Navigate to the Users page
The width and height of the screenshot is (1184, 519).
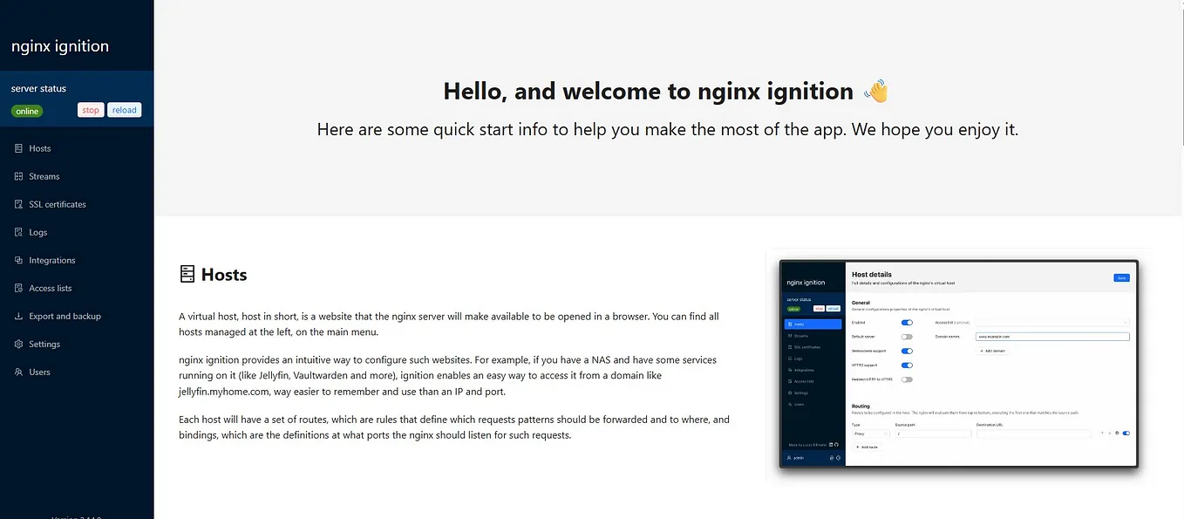(38, 372)
